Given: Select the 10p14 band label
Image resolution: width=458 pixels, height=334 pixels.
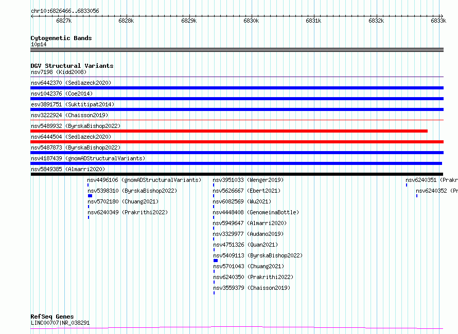Looking at the screenshot, I should tap(39, 44).
